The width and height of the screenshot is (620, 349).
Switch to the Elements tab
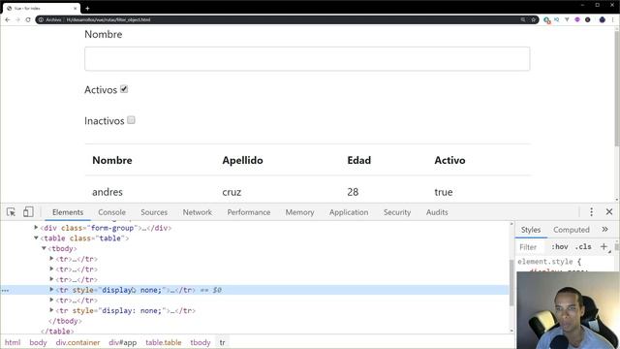point(68,212)
